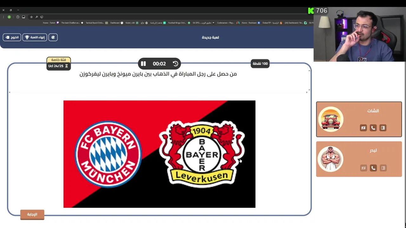Use the phone lifeline on ليدر team
The image size is (406, 228).
coord(373,168)
